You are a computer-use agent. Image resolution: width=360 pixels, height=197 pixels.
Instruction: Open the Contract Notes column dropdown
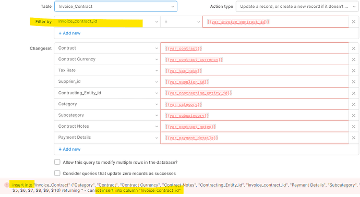pos(107,126)
